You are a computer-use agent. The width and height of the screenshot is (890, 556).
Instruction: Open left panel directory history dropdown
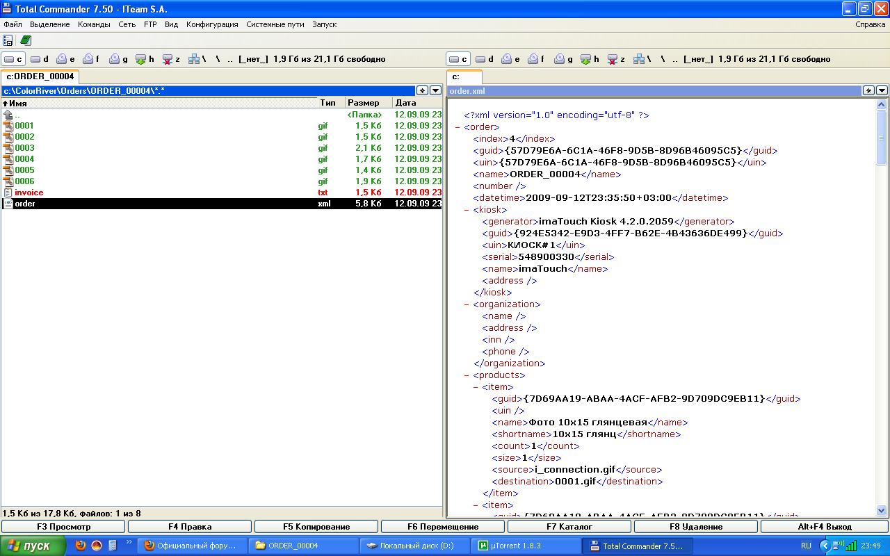point(435,90)
